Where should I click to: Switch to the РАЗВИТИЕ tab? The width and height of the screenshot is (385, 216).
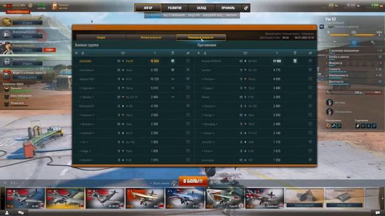click(174, 8)
